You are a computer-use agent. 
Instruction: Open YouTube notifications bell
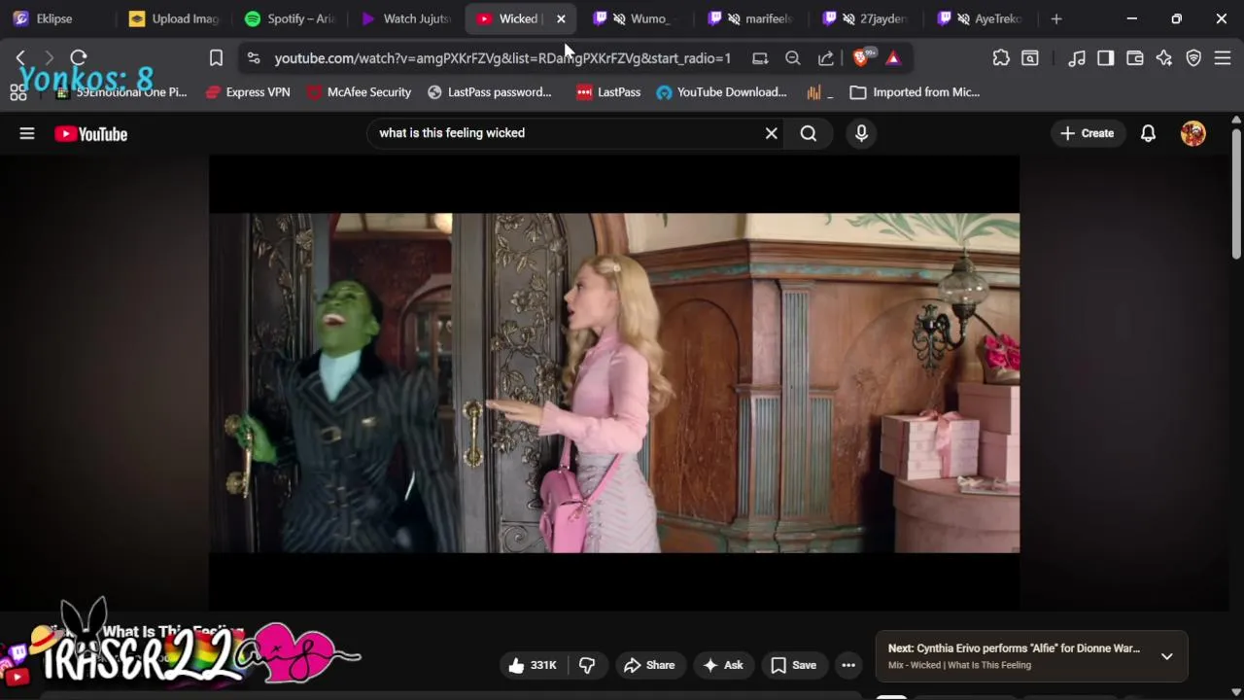click(1148, 133)
